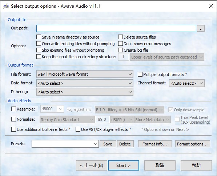Expand the Dithering dropdown
The width and height of the screenshot is (217, 176).
point(85,92)
